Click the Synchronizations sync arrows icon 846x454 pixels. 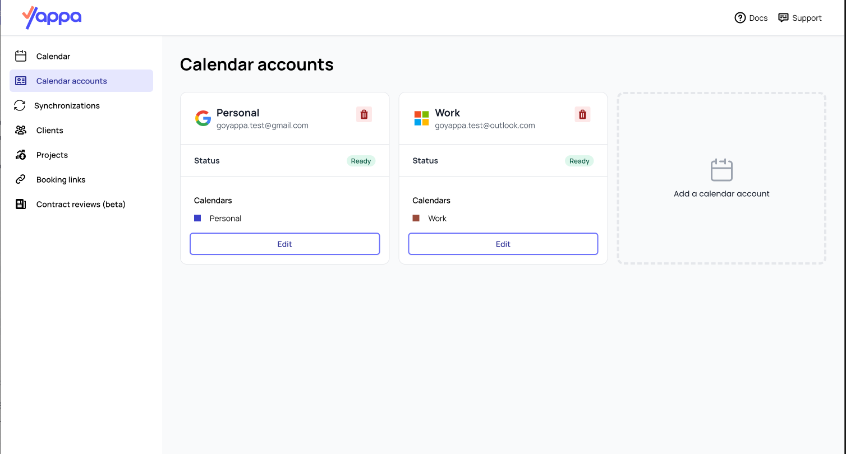click(x=20, y=105)
